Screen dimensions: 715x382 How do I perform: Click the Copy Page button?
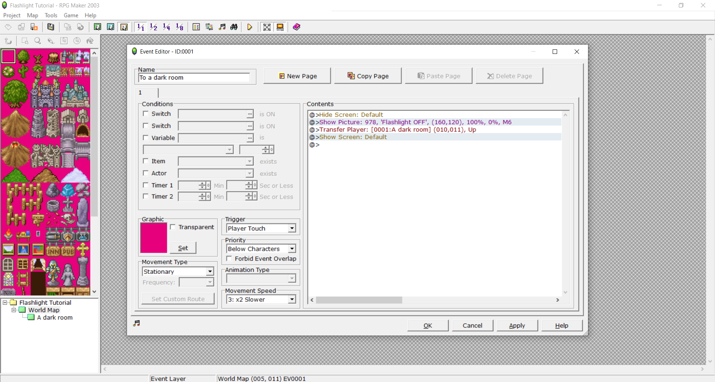[x=368, y=76]
